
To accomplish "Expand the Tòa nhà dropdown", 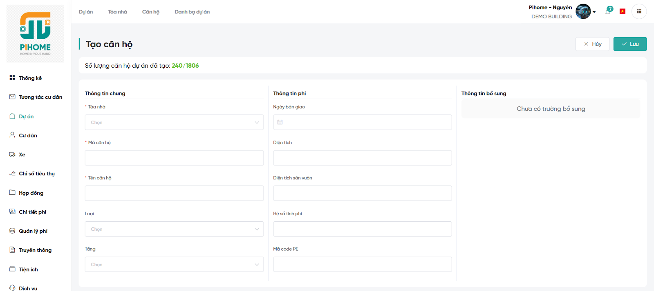I will click(x=174, y=122).
